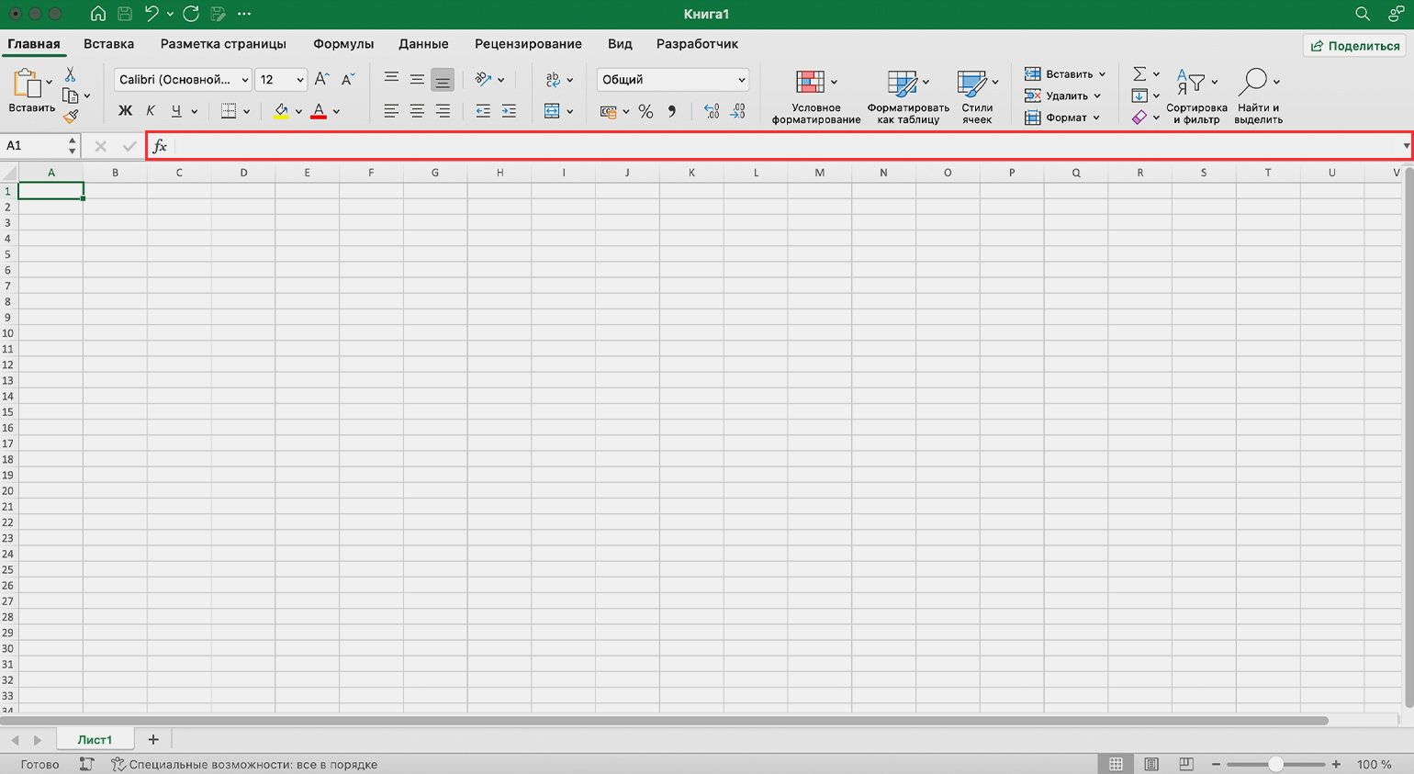Click the Поделиться share button

pyautogui.click(x=1354, y=46)
